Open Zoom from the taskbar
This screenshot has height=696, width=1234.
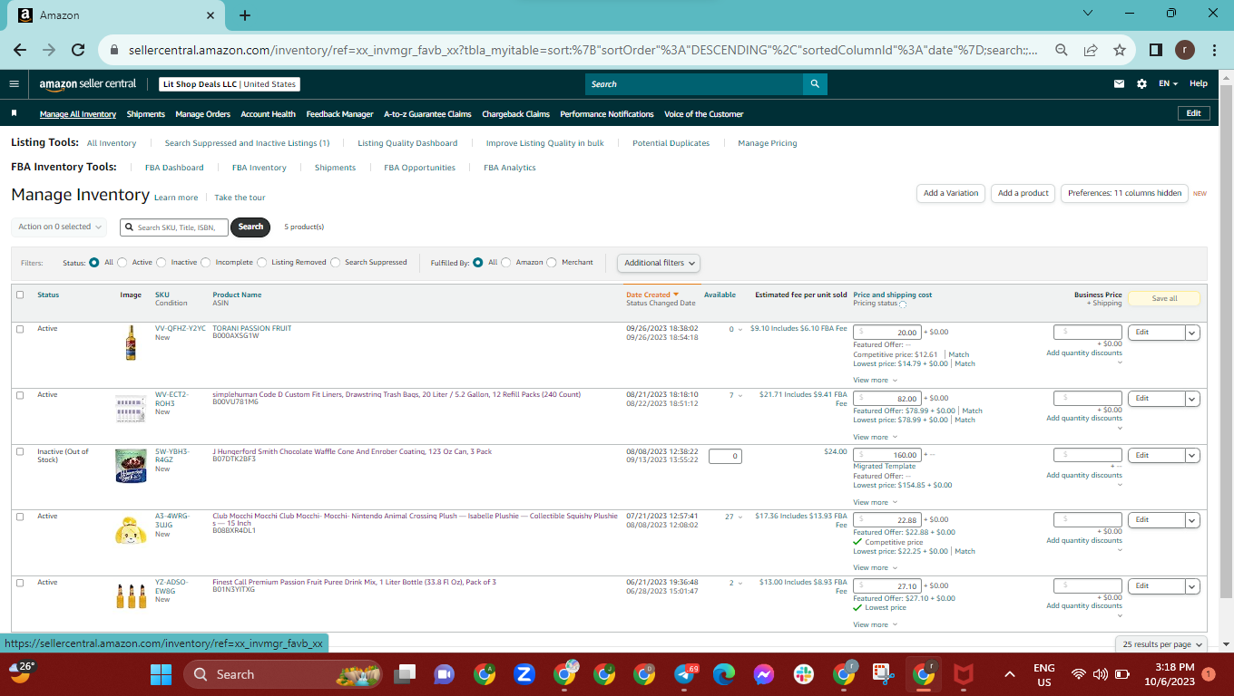pos(524,674)
